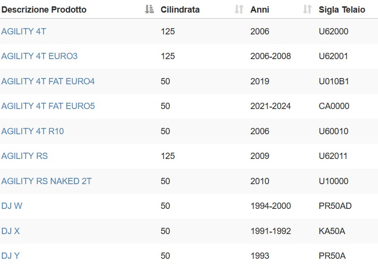Click the Anni column header text
The height and width of the screenshot is (268, 378).
click(x=259, y=10)
